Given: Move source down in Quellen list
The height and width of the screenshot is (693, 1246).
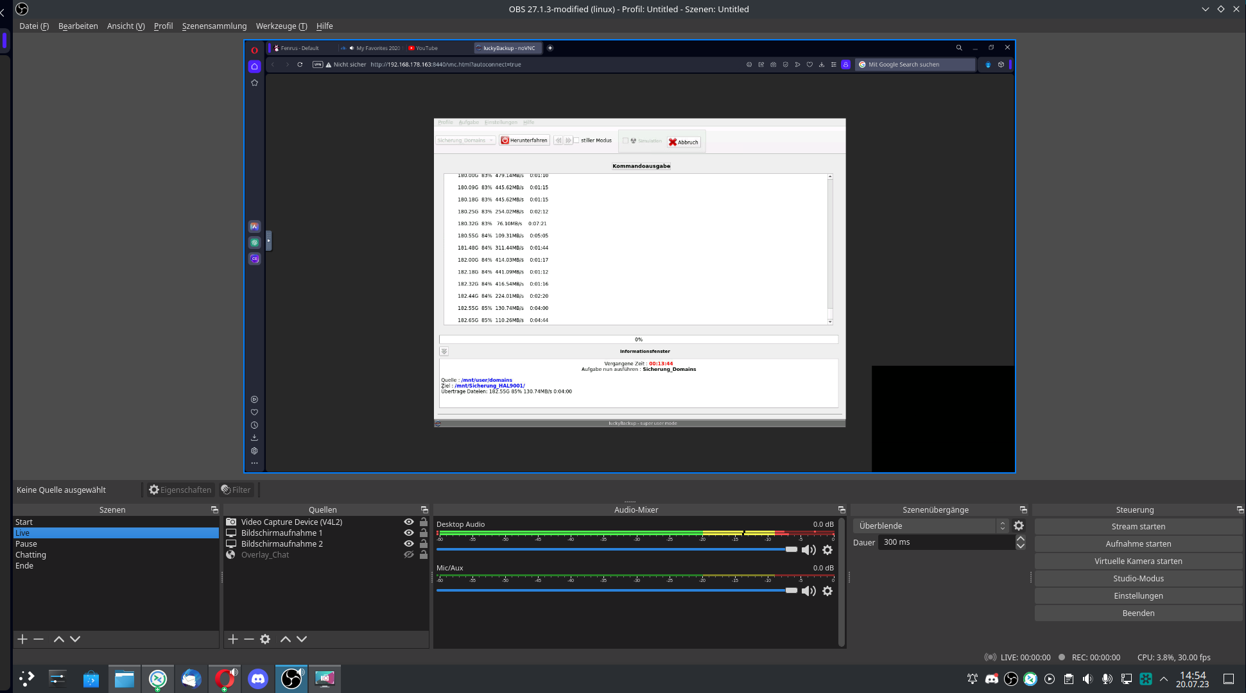Looking at the screenshot, I should 302,639.
